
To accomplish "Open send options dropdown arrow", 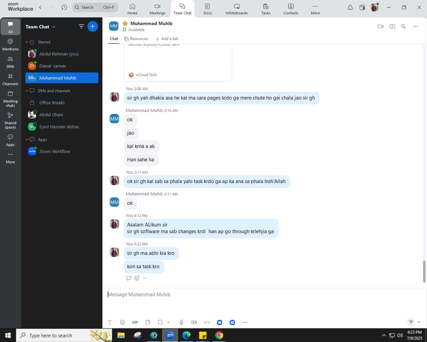I will [x=419, y=322].
